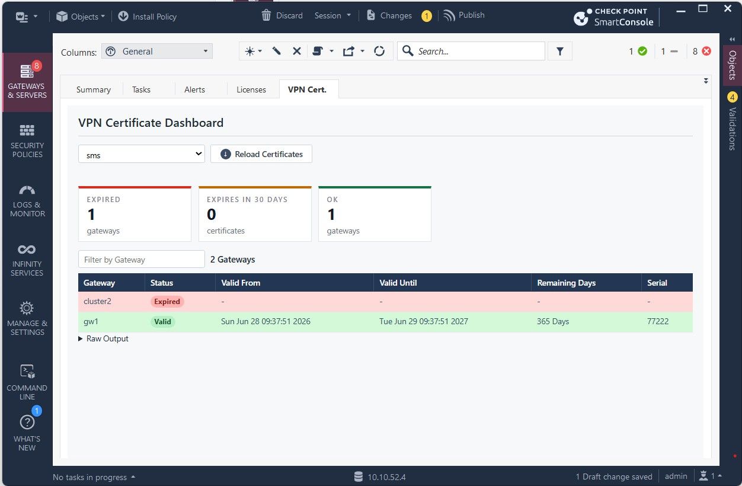
Task: Go to Logs & Monitor
Action: 27,200
